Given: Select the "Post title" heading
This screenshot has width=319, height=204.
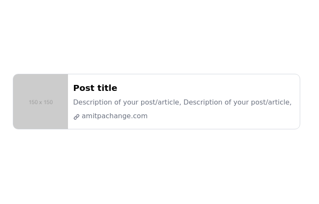Looking at the screenshot, I should coord(95,88).
